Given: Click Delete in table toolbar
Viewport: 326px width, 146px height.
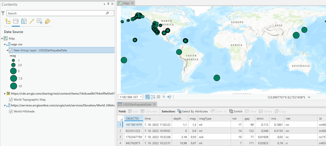Looking at the screenshot, I should click(265, 112).
